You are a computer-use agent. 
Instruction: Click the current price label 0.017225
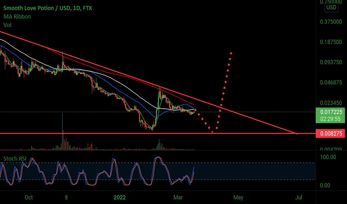point(331,112)
